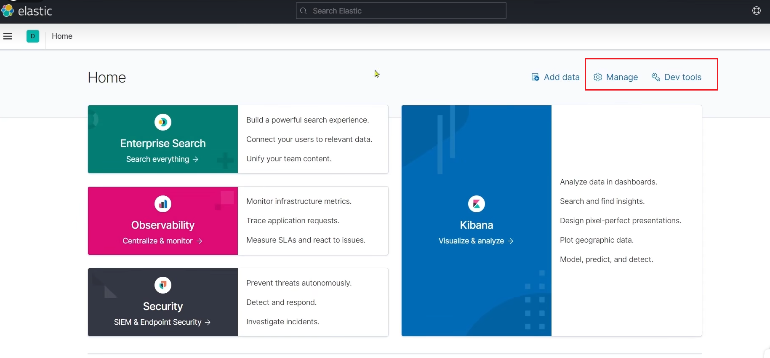Screen dimensions: 770x358
Task: Click the arrow next to Search everything
Action: point(195,160)
